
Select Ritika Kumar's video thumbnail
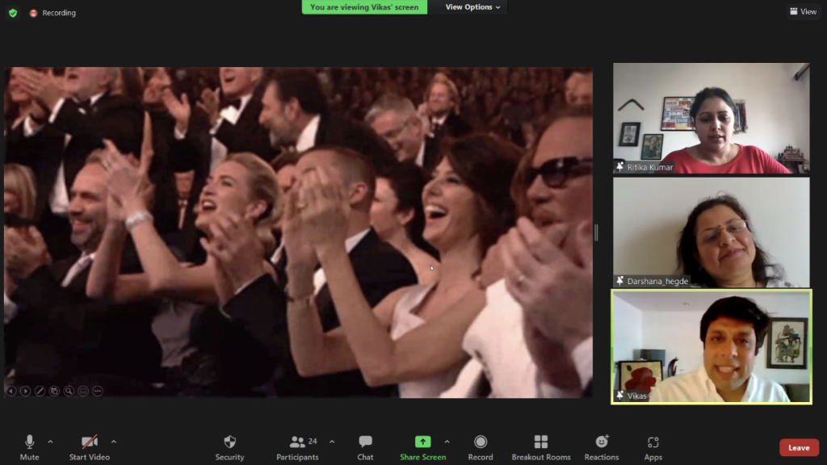click(711, 119)
